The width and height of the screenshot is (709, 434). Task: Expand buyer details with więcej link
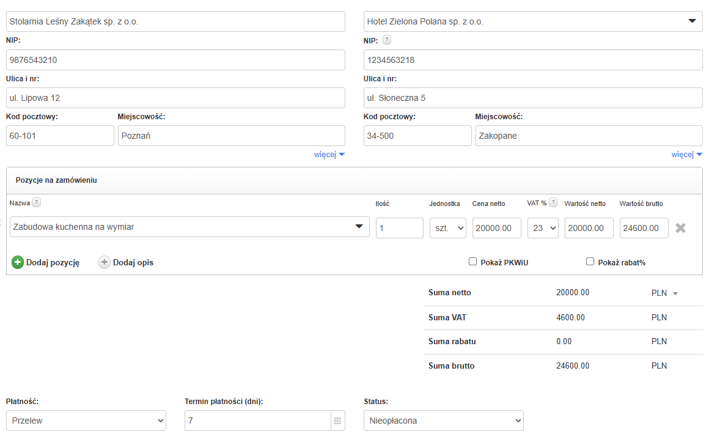687,155
